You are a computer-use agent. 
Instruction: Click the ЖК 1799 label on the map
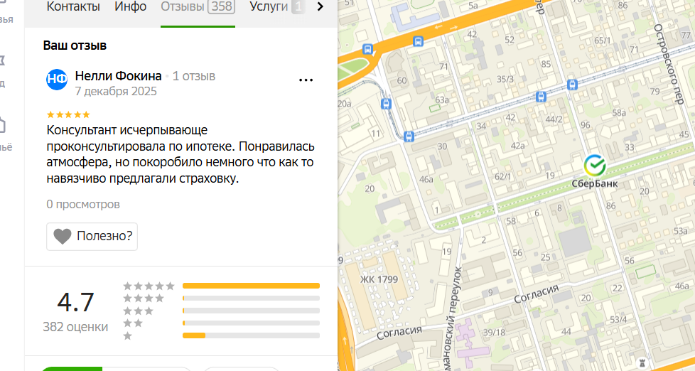click(379, 279)
